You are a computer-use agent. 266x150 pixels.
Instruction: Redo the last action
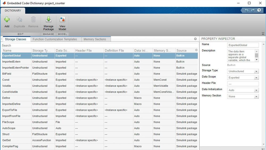click(x=252, y=10)
